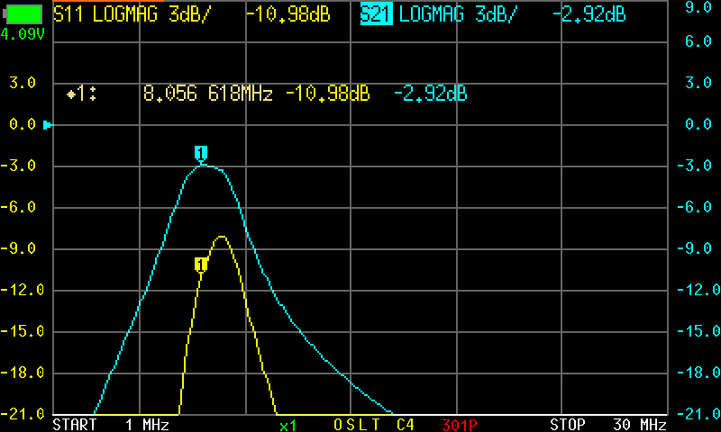Tap the S21 LOGMAG 3dB/ scale text
Viewport: 721px width, 432px height.
(458, 14)
